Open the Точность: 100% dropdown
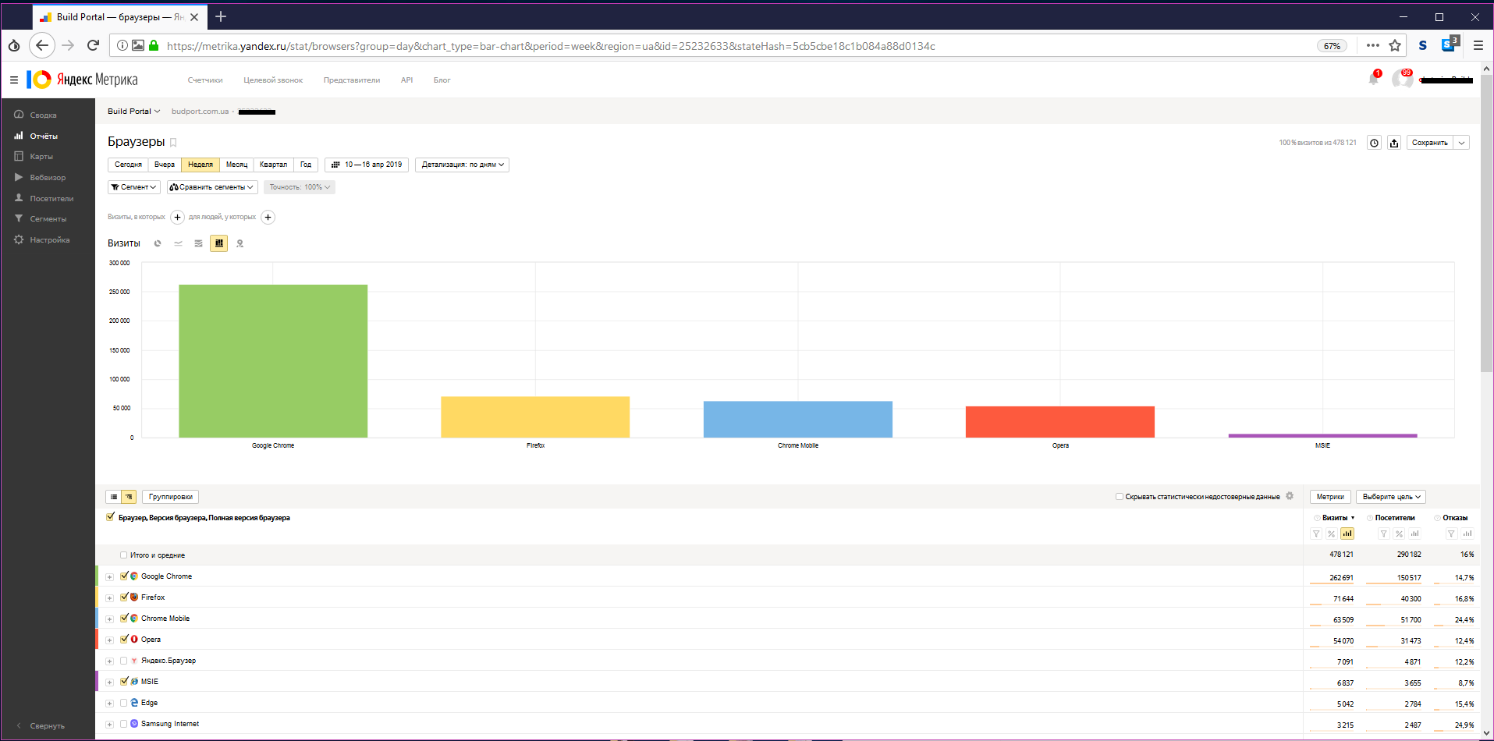The height and width of the screenshot is (741, 1494). [x=300, y=187]
